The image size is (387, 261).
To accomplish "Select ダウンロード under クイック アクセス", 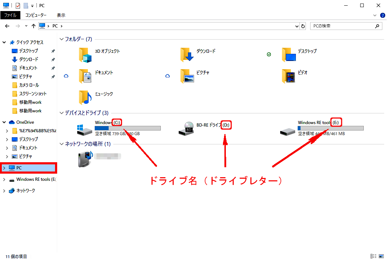I will 28,59.
